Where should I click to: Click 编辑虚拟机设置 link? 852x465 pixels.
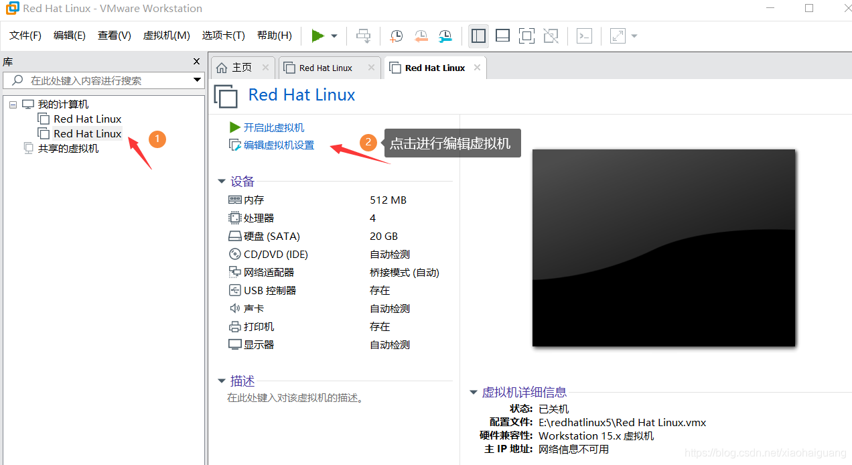pyautogui.click(x=279, y=145)
